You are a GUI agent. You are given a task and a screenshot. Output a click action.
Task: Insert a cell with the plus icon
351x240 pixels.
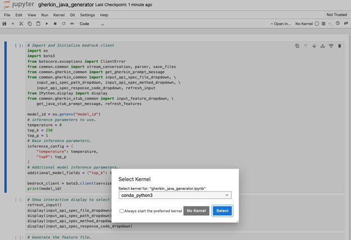[x=13, y=24]
